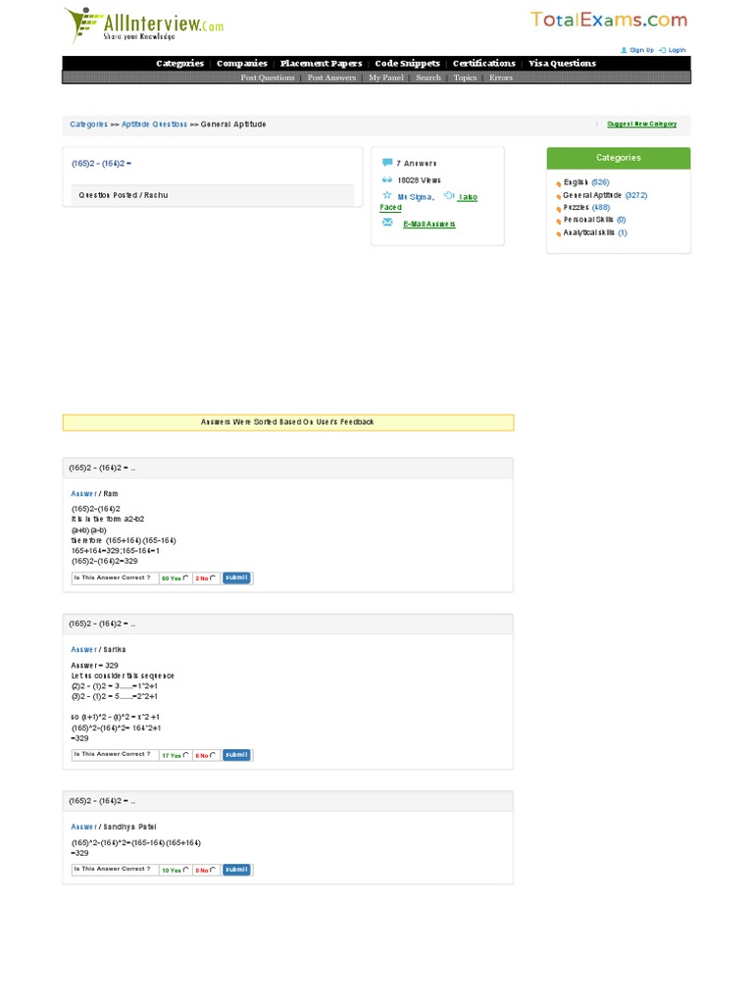Open the Errors submenu link
The image size is (753, 1004).
pyautogui.click(x=501, y=77)
